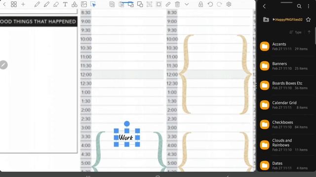Image resolution: width=316 pixels, height=177 pixels.
Task: Select the Highlighter tool
Action: pos(46,4)
